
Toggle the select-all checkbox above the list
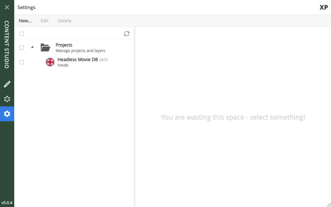[x=22, y=34]
